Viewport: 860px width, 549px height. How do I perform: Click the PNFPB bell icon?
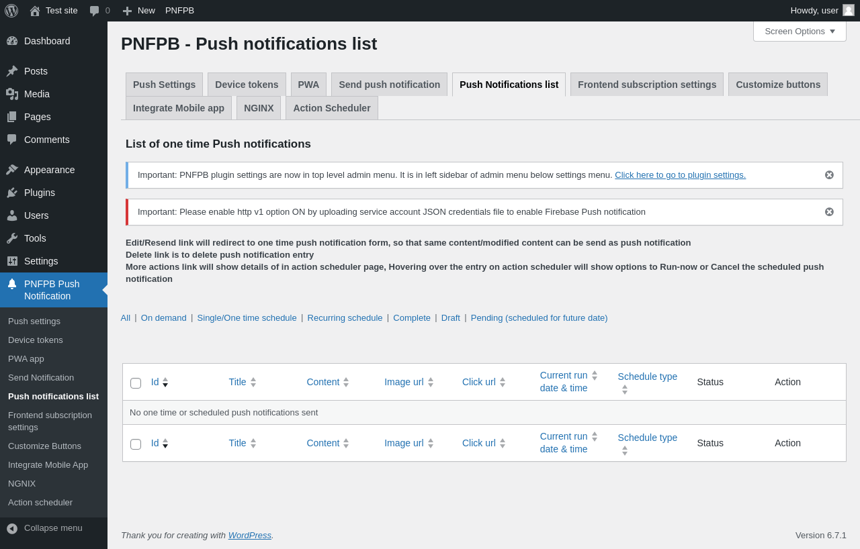(12, 284)
